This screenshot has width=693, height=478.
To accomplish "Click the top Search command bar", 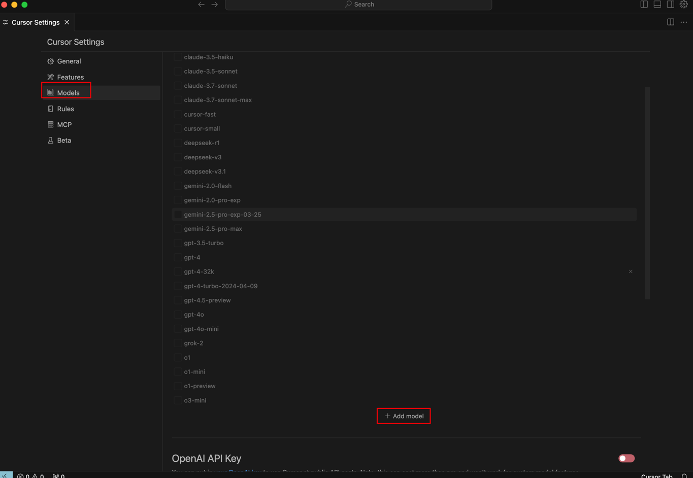I will 358,5.
